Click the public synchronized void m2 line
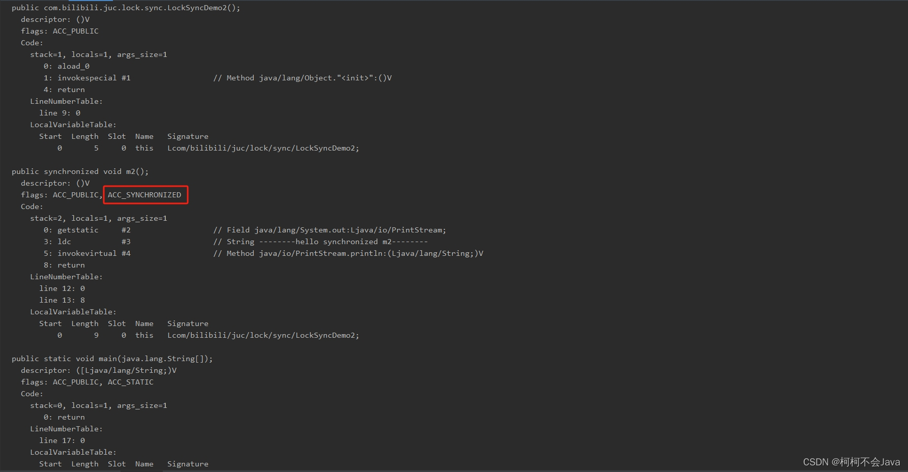Image resolution: width=908 pixels, height=472 pixels. (x=80, y=171)
